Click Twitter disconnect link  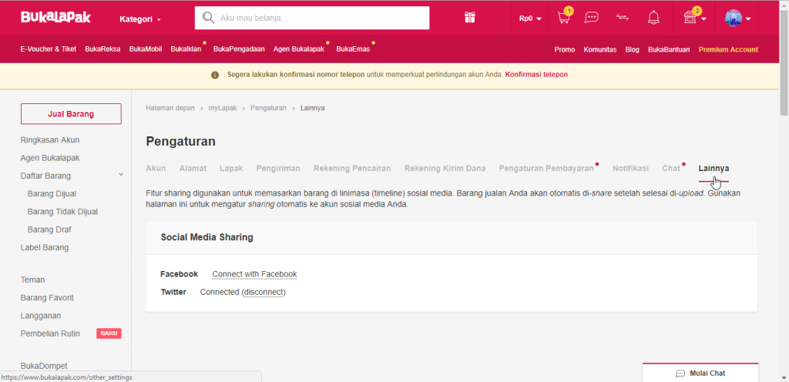coord(264,292)
